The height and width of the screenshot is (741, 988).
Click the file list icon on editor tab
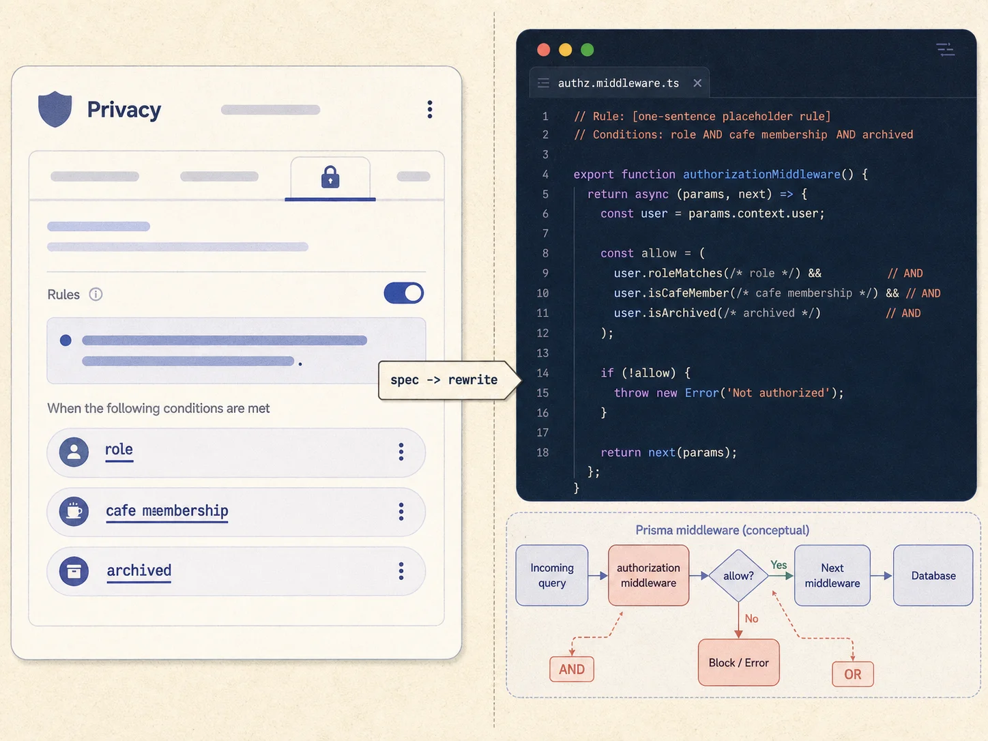(x=544, y=83)
